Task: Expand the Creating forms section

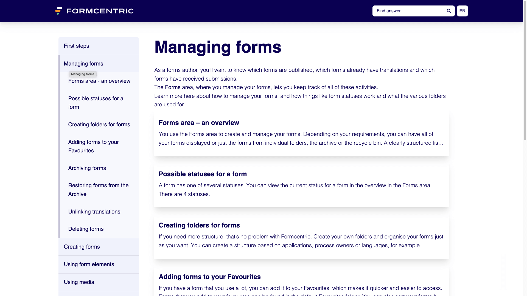Action: tap(82, 247)
